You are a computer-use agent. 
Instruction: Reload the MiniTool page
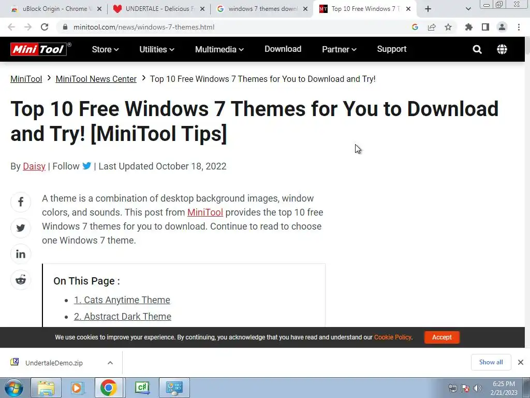coord(45,27)
